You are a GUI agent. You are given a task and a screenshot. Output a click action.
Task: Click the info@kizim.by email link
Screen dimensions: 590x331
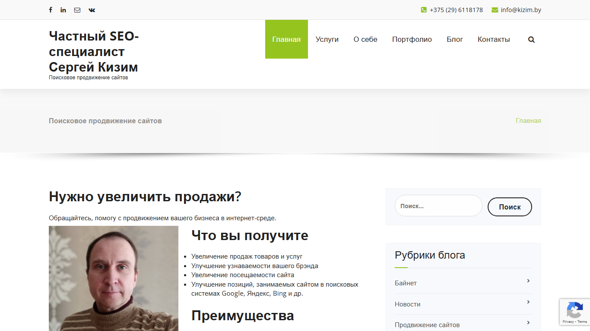[x=521, y=10]
